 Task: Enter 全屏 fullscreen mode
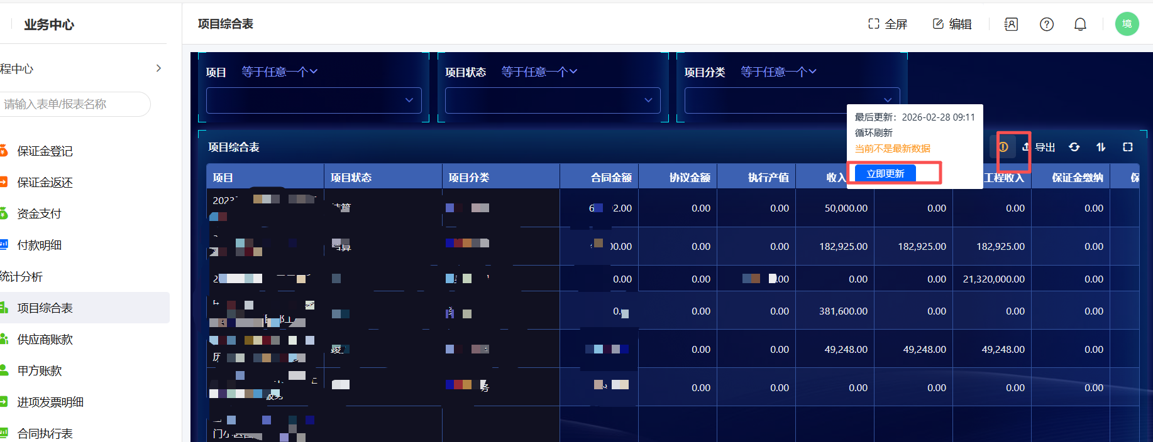(x=888, y=24)
